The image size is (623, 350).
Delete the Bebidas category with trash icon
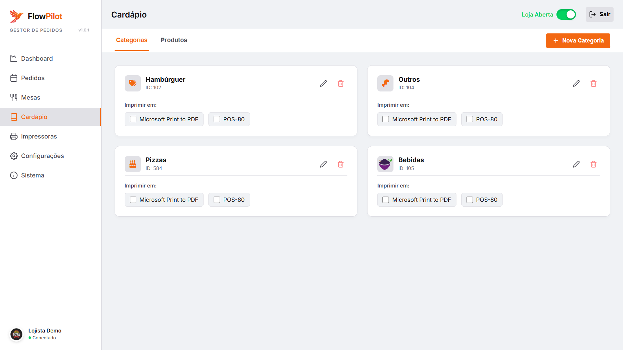coord(593,164)
